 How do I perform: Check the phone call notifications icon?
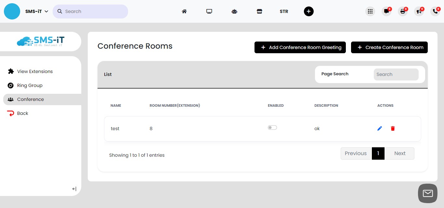coord(435,11)
